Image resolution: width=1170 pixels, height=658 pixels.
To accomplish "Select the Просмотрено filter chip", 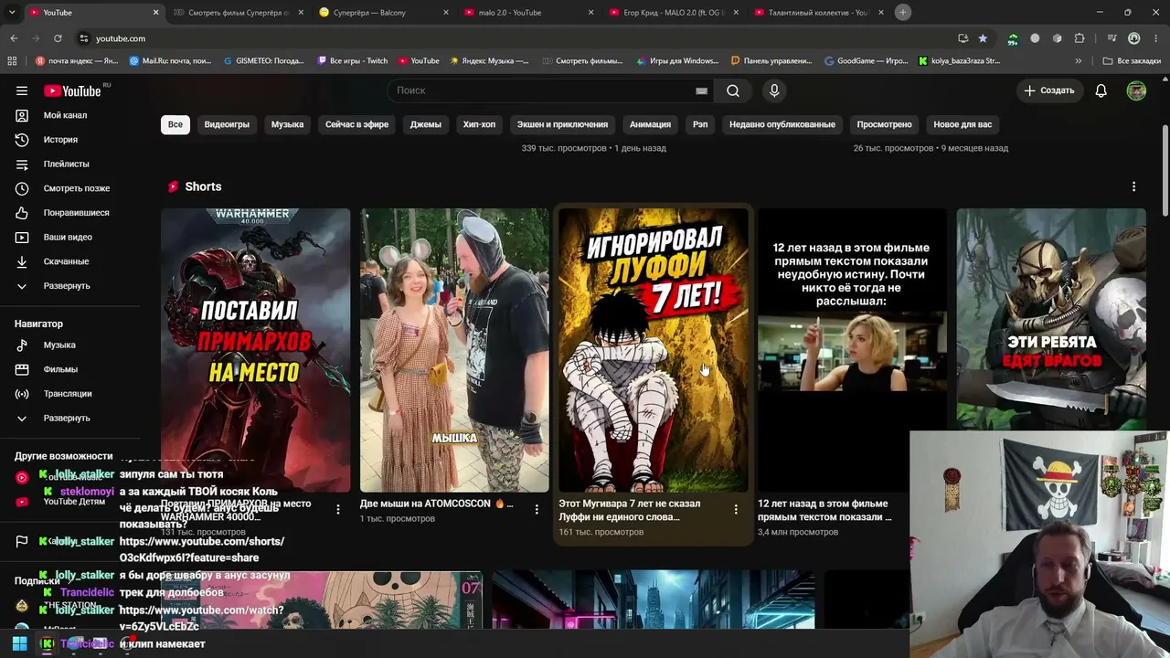I will point(884,124).
